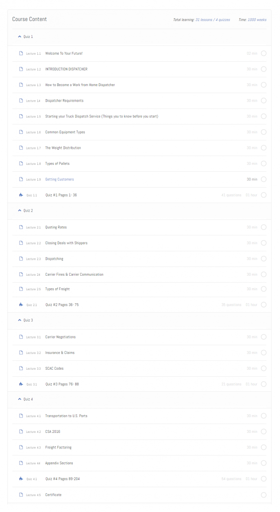Collapse the Quiz 3 section chevron

click(x=20, y=320)
